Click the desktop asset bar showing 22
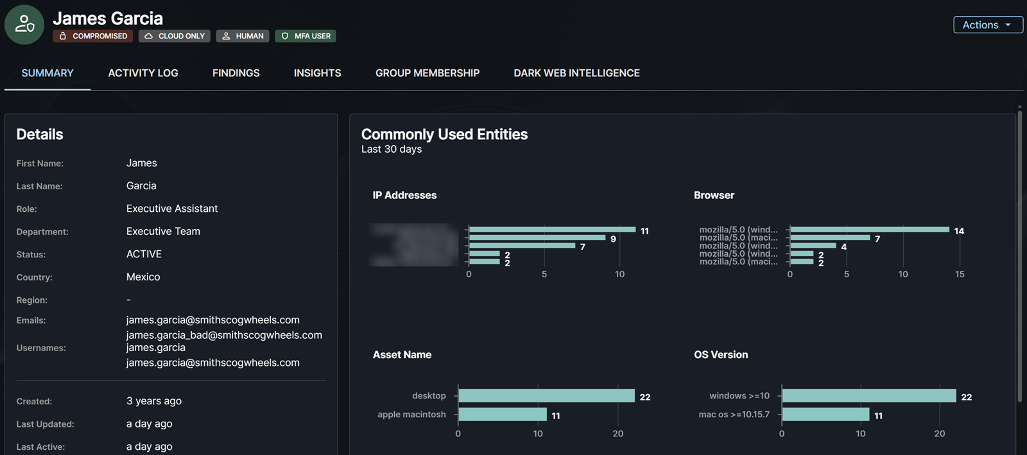Image resolution: width=1027 pixels, height=455 pixels. [x=546, y=396]
